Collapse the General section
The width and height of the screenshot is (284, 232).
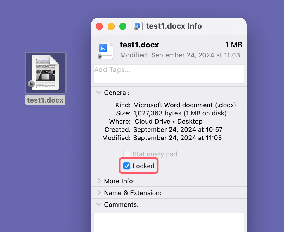(98, 92)
